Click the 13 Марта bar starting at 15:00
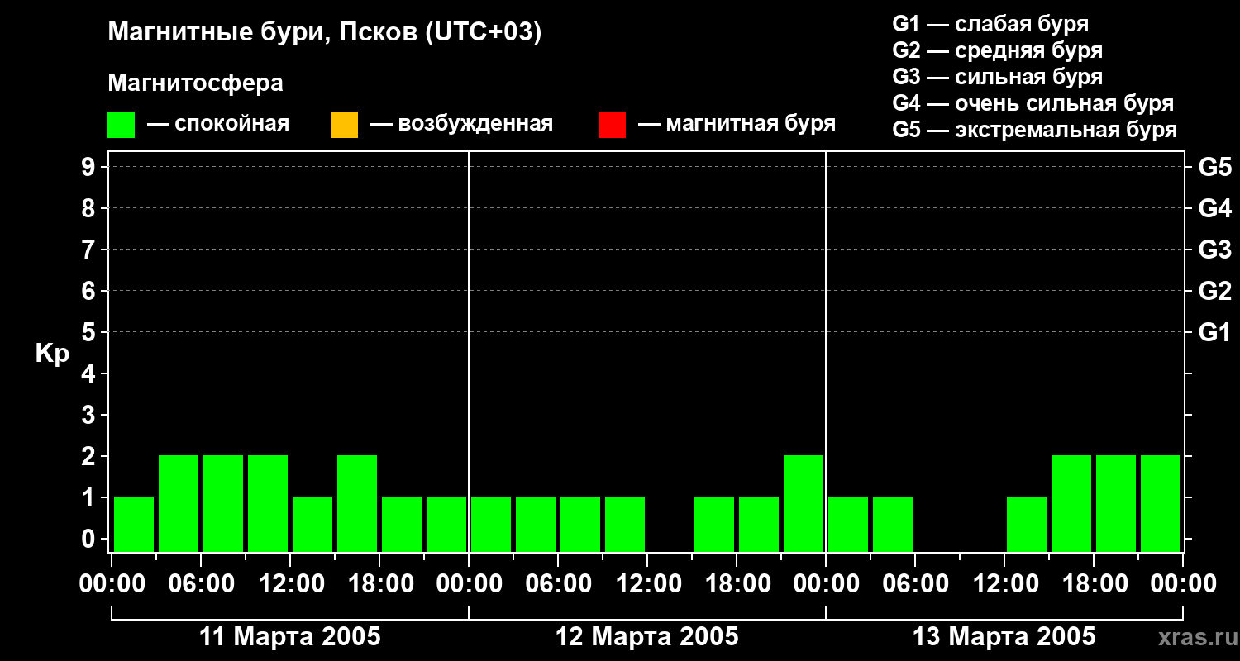The image size is (1240, 661). [x=1071, y=503]
